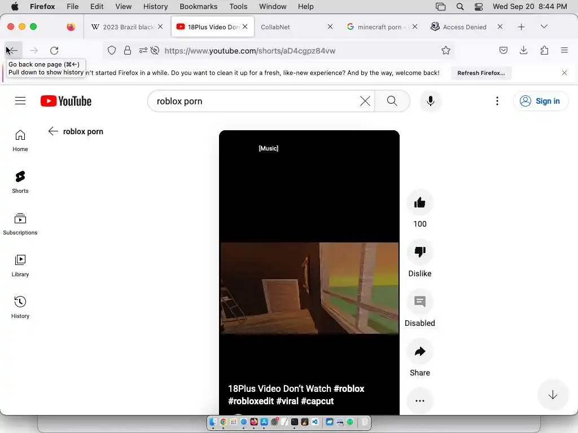The width and height of the screenshot is (578, 433).
Task: Open the tracking protection shield icon
Action: pyautogui.click(x=112, y=50)
